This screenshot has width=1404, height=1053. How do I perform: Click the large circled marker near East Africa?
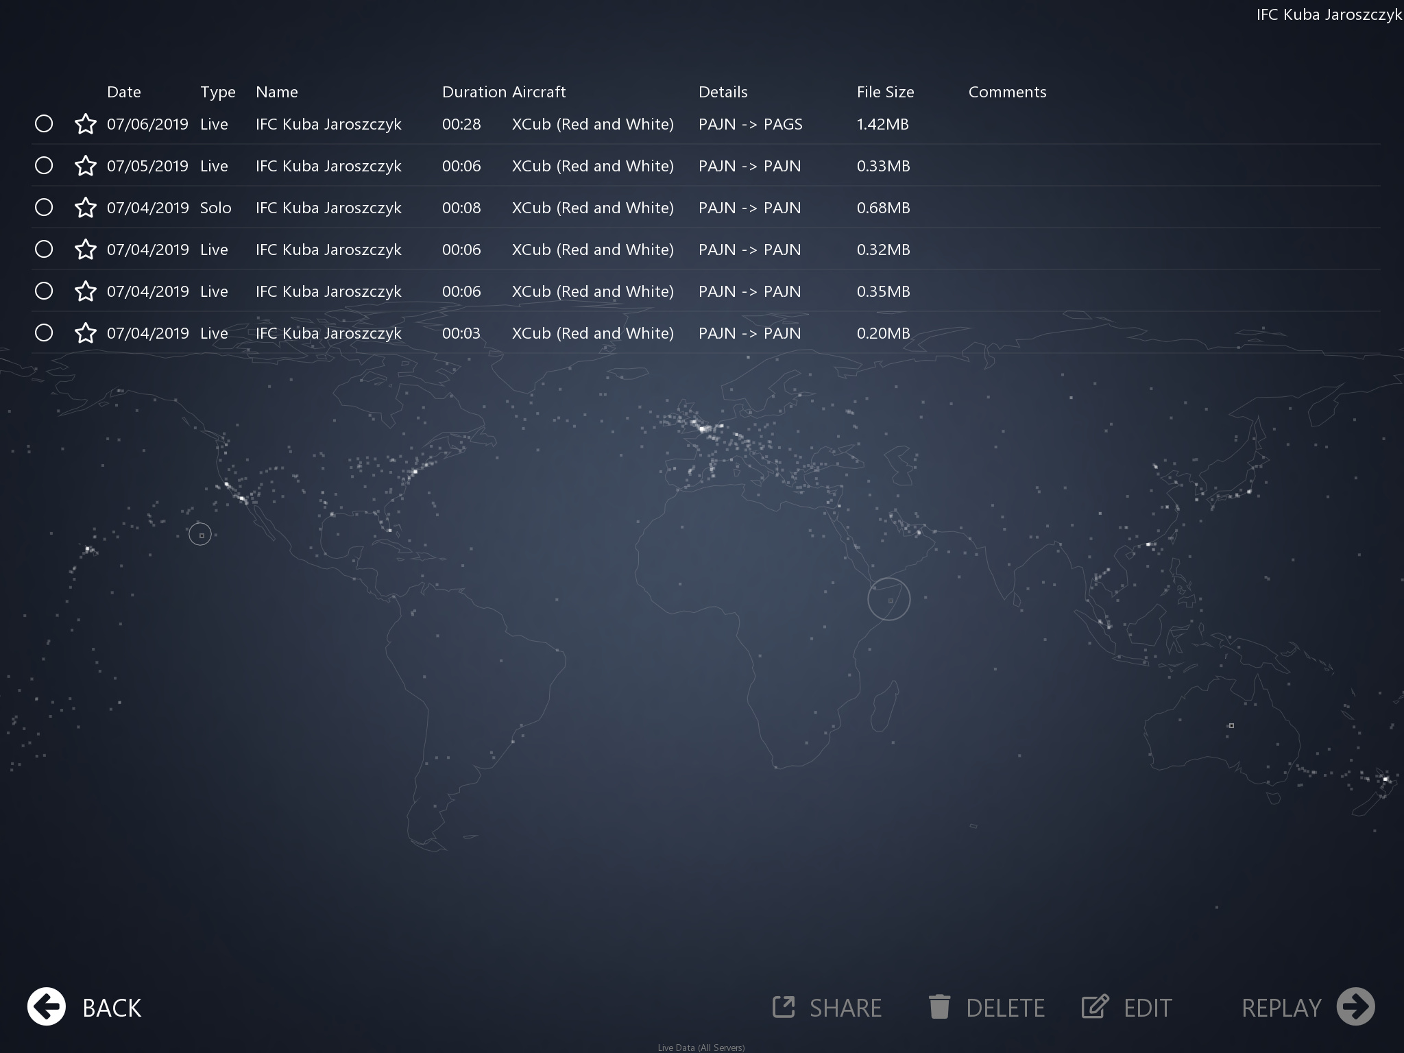click(889, 599)
